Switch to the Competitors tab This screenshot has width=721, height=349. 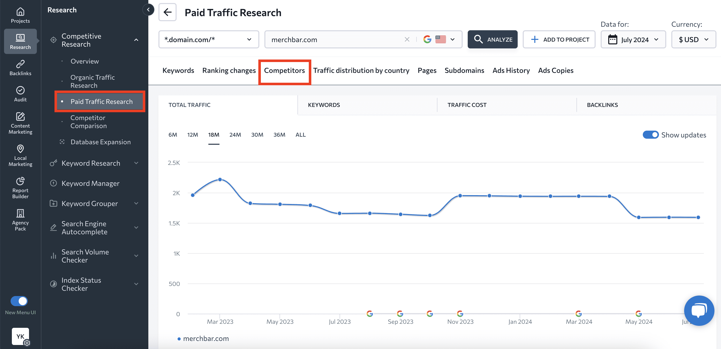285,71
